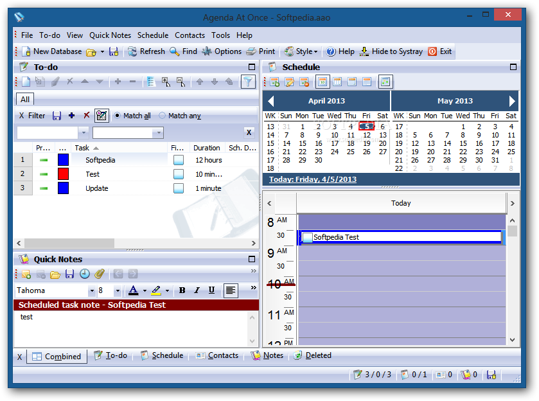Select the Match any radio button
Viewport: 539px width, 401px height.
point(163,116)
